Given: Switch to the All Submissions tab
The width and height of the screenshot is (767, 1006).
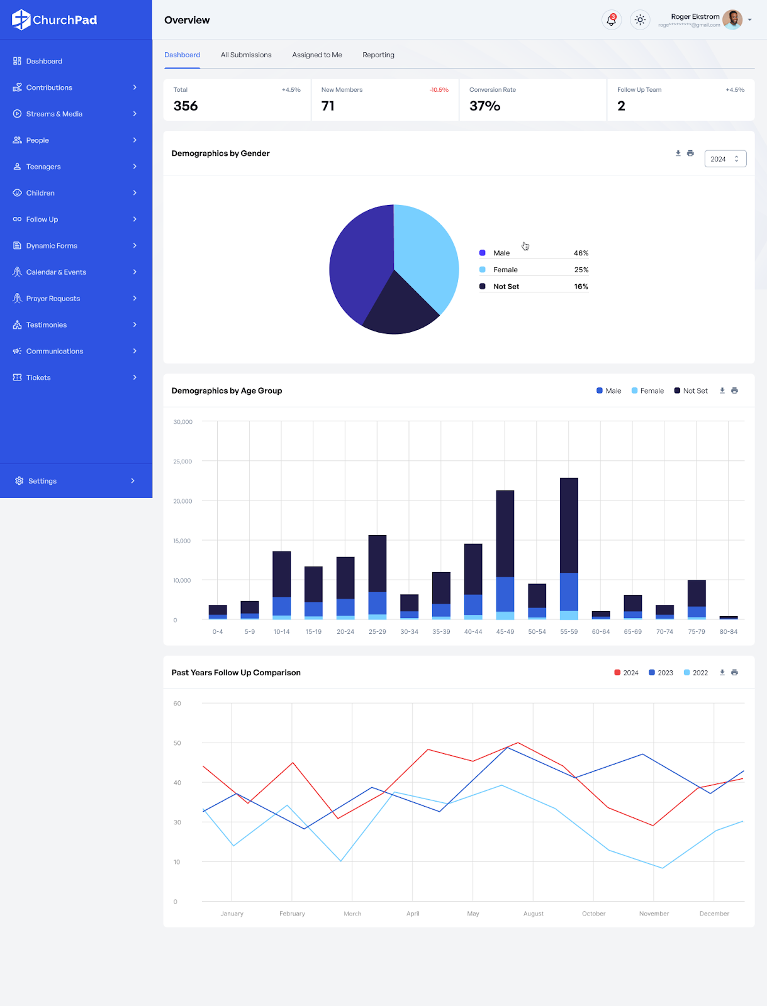Looking at the screenshot, I should pos(246,55).
